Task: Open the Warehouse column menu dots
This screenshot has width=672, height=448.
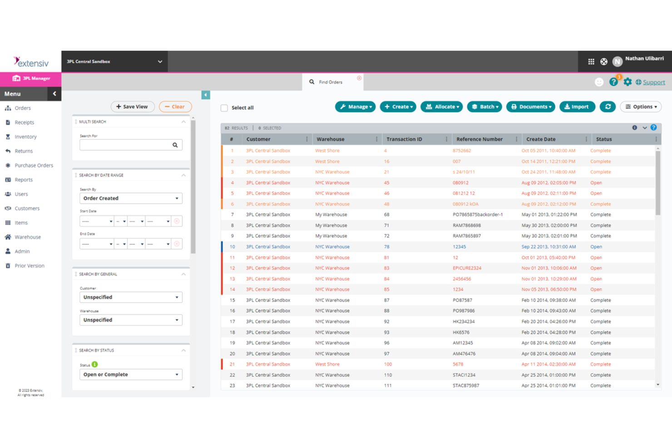Action: point(377,139)
